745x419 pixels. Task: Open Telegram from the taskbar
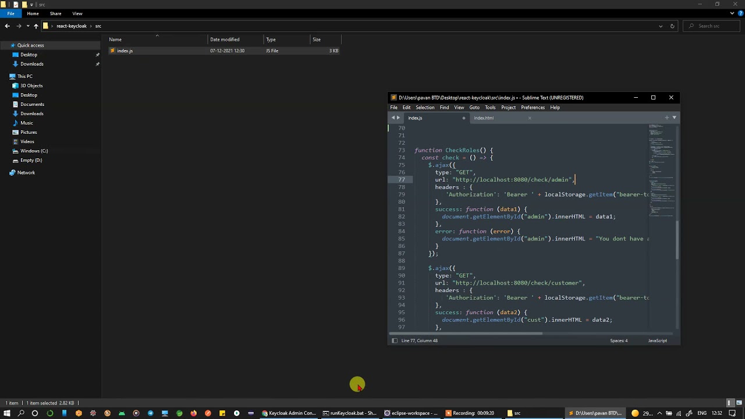(150, 413)
